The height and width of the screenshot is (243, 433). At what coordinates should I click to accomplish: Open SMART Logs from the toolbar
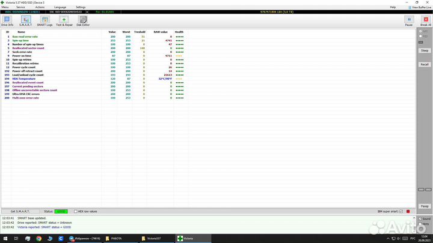(x=45, y=20)
